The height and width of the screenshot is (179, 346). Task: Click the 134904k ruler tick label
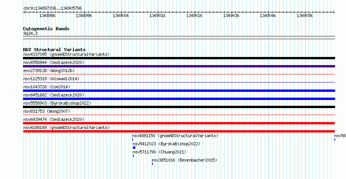pos(268,16)
